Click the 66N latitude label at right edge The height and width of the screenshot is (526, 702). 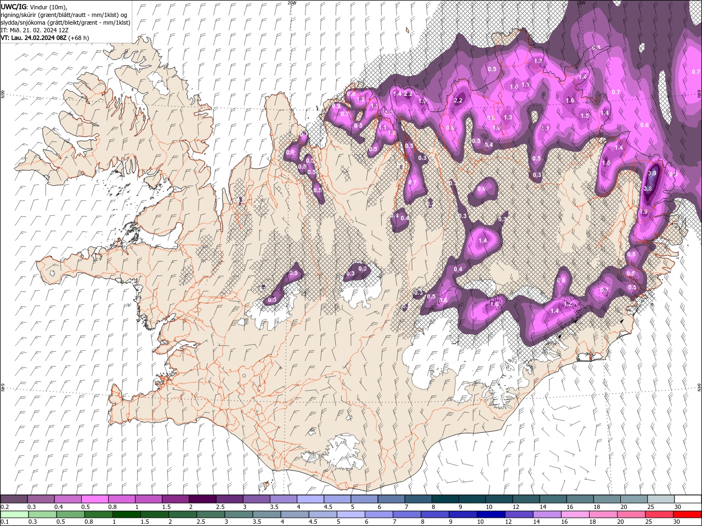tap(699, 94)
